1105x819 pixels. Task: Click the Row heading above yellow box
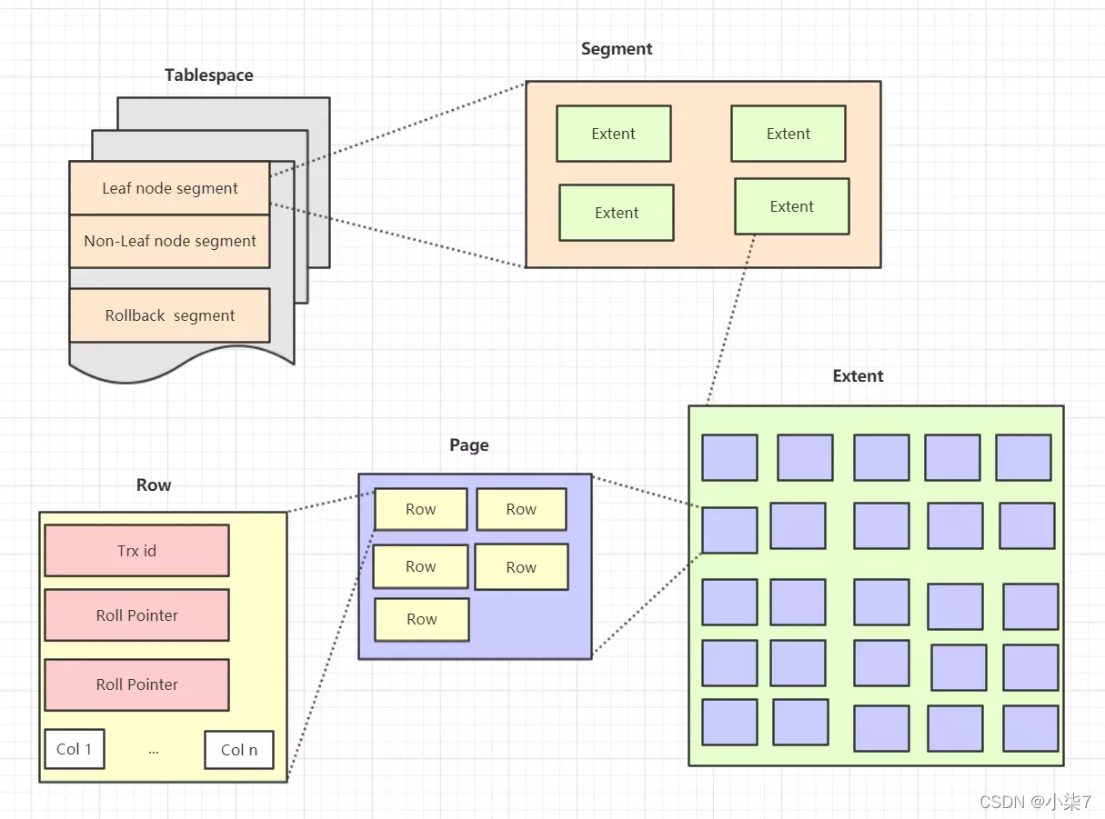point(154,485)
